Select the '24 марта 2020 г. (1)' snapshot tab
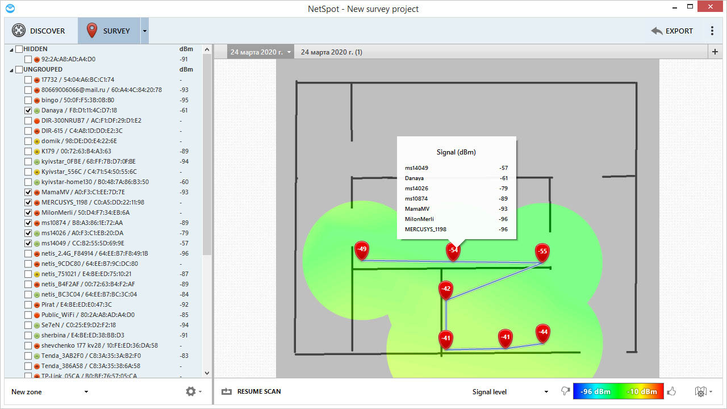The height and width of the screenshot is (409, 727). tap(331, 52)
